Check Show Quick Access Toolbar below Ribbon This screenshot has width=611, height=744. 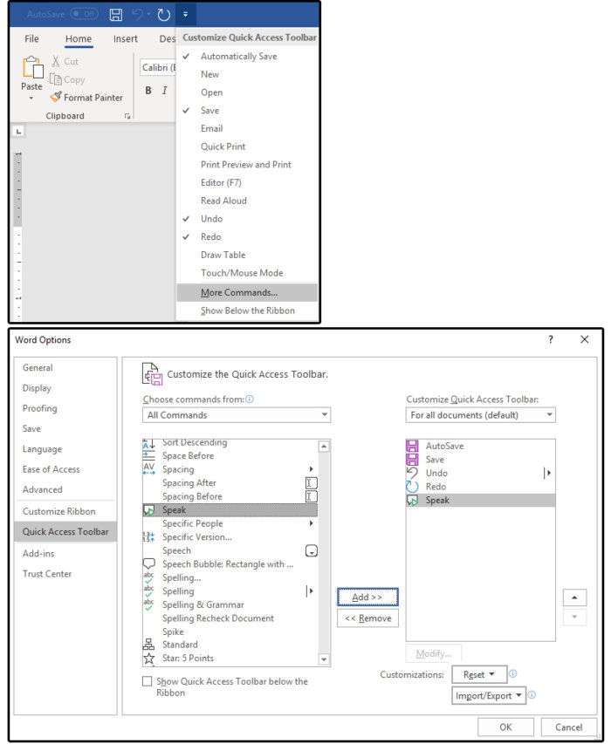[x=148, y=681]
